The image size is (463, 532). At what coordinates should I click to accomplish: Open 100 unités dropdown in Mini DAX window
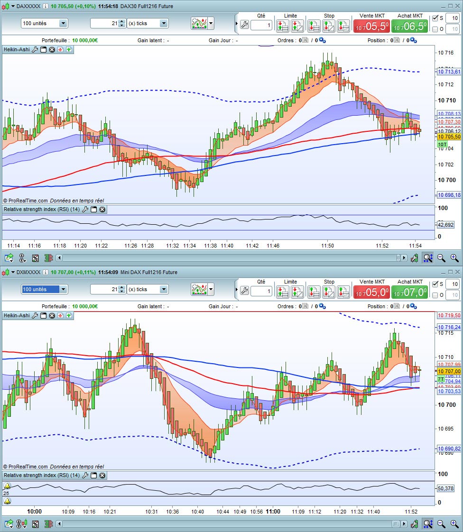(x=63, y=289)
